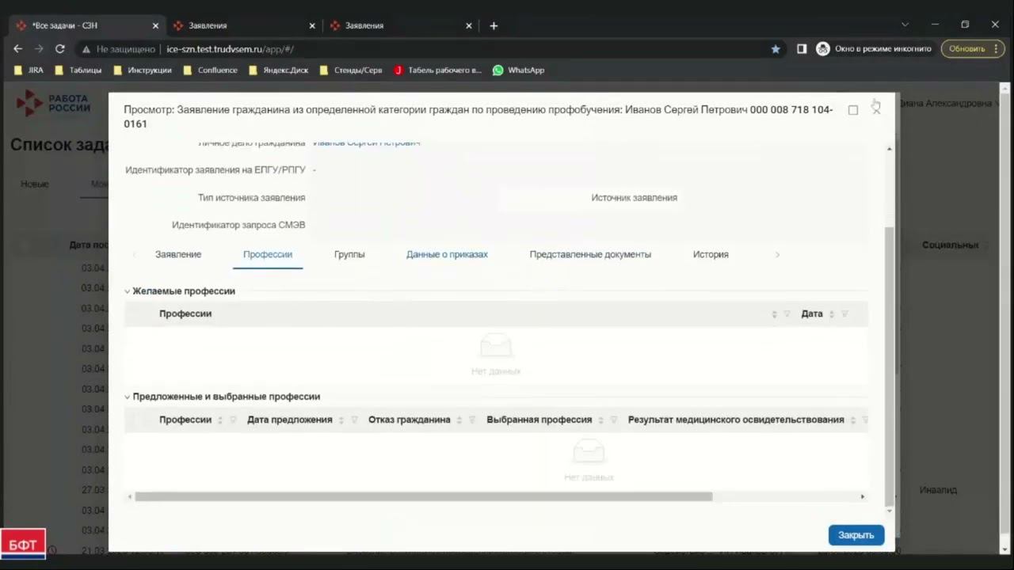1014x570 pixels.
Task: Open filter for Отказ гражданина column
Action: tap(472, 420)
